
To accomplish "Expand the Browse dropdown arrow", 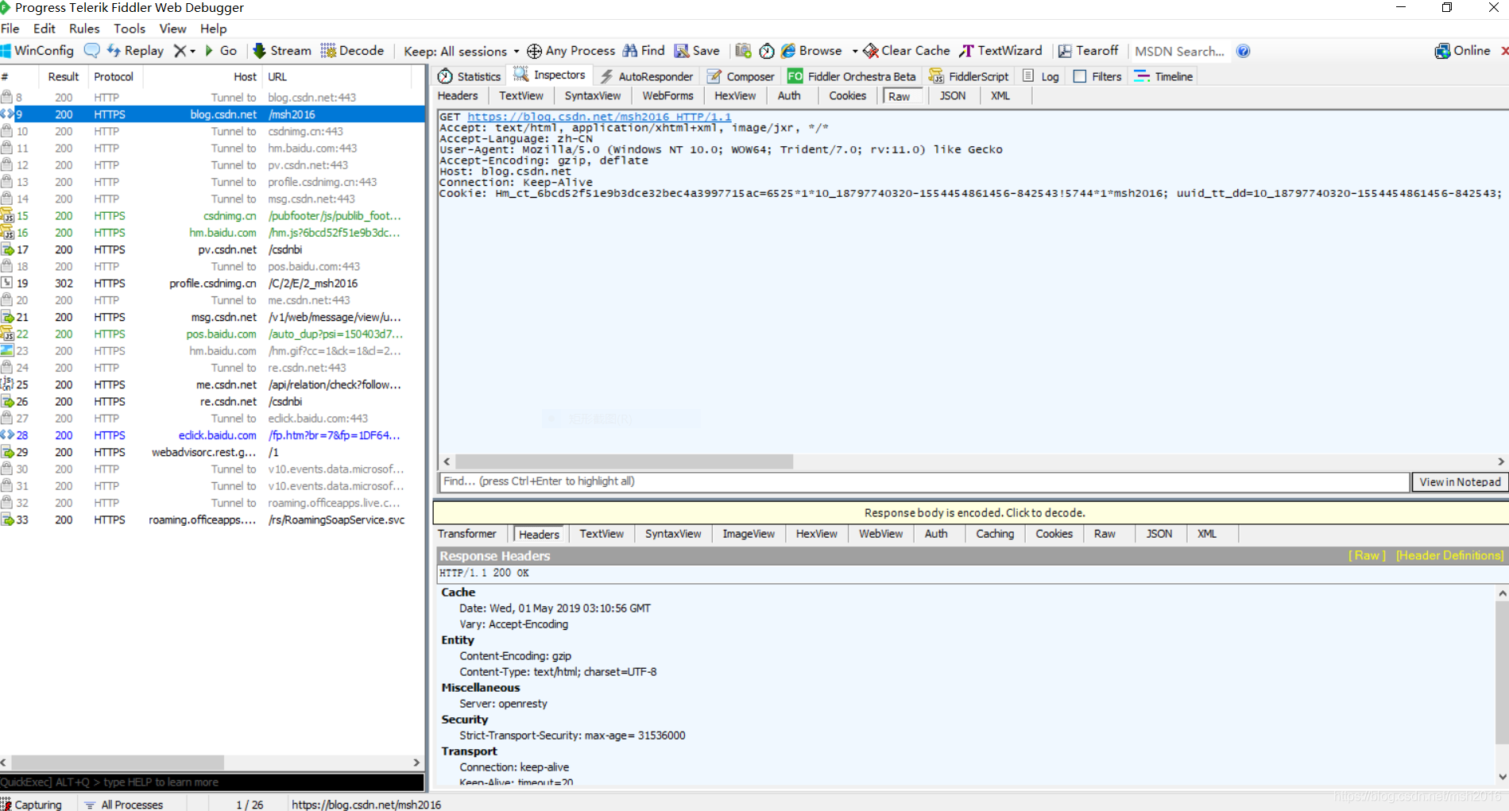I will pyautogui.click(x=855, y=52).
